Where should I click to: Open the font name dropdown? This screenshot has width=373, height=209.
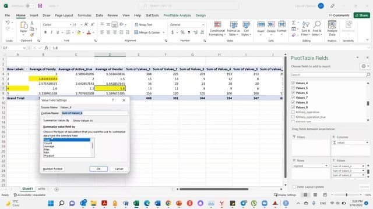pos(71,24)
